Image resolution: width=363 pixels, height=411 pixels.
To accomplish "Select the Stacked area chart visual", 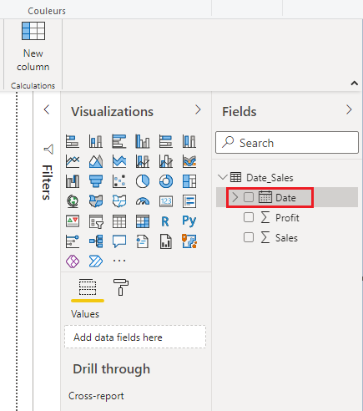I will (119, 161).
